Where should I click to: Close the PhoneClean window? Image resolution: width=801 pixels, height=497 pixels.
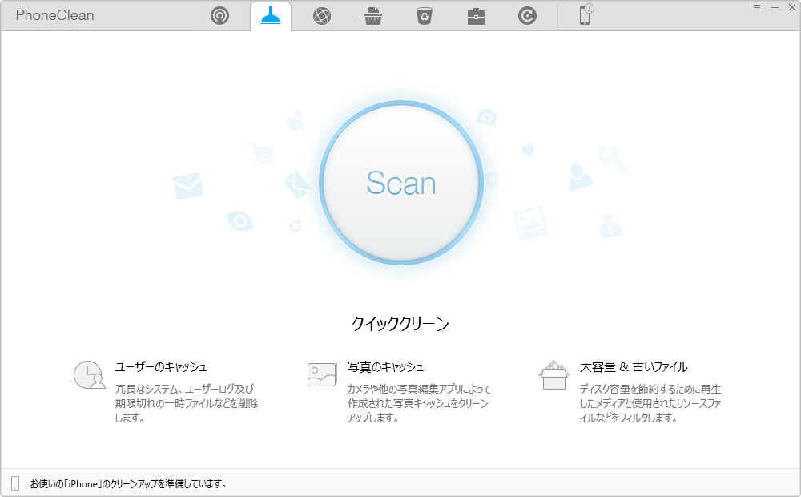click(x=792, y=7)
